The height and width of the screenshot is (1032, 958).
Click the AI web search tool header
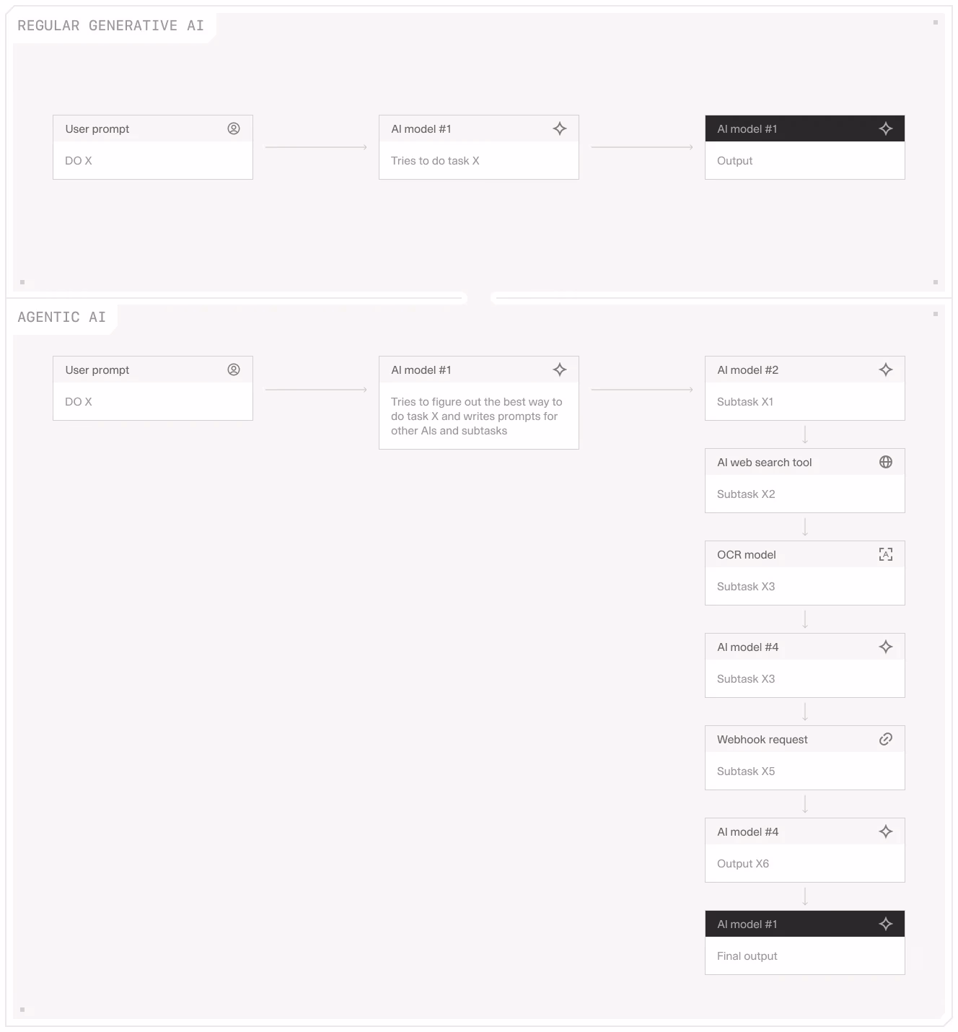(805, 462)
